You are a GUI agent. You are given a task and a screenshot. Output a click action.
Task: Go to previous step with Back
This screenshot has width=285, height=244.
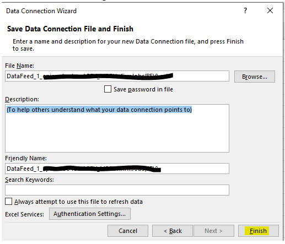click(x=173, y=231)
